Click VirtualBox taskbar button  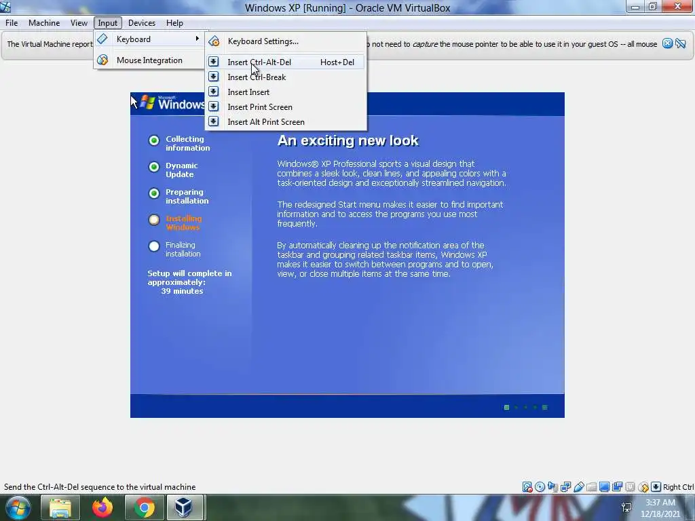pos(185,507)
